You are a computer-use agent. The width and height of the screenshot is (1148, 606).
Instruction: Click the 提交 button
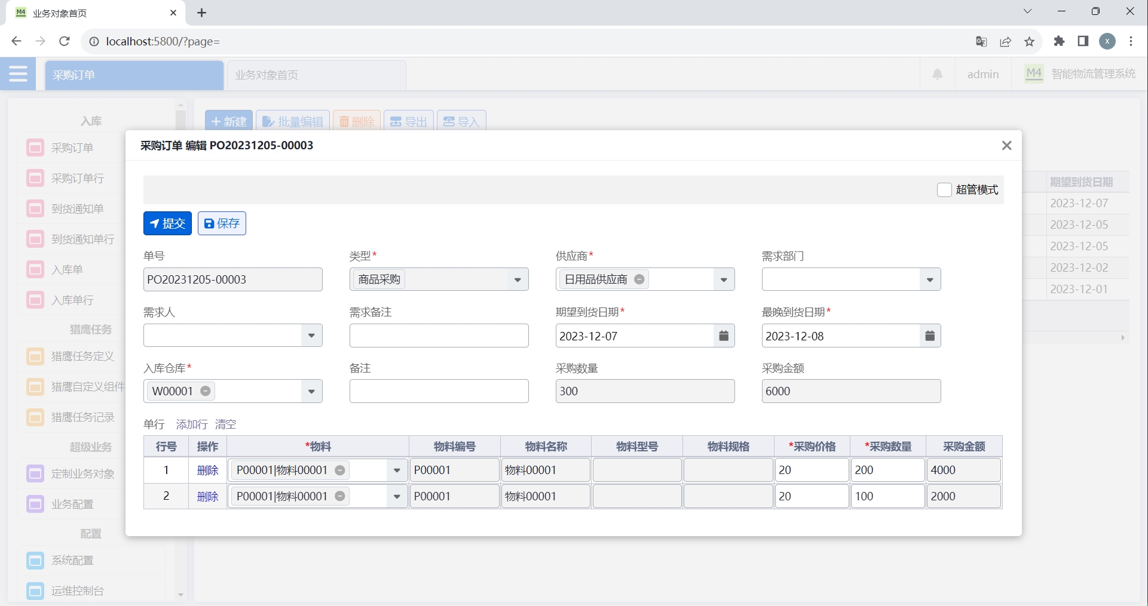click(x=167, y=223)
